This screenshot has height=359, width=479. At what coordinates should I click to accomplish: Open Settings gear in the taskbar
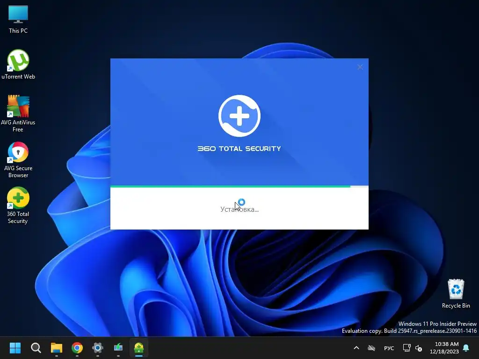[98, 348]
